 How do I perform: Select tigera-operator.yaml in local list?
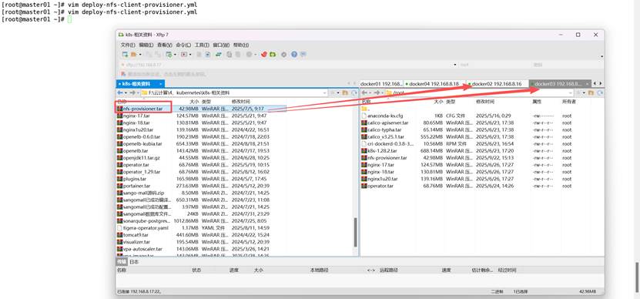point(142,228)
